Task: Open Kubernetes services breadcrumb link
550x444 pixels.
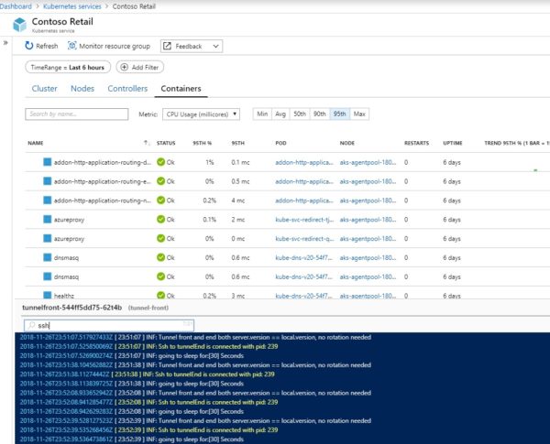Action: [71, 6]
